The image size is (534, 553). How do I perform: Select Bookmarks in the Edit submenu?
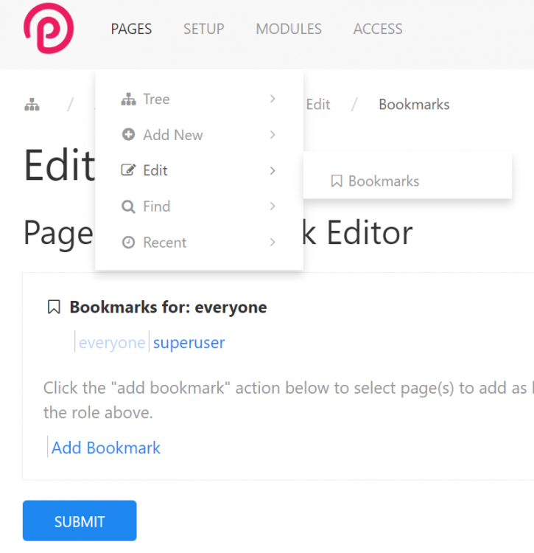(384, 181)
